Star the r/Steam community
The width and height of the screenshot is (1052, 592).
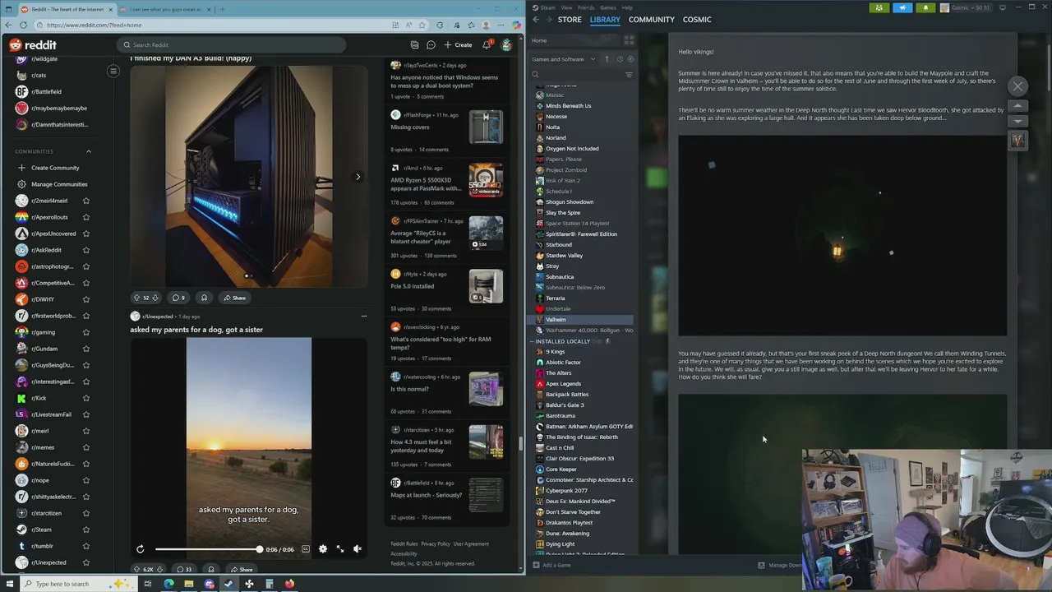pos(85,530)
